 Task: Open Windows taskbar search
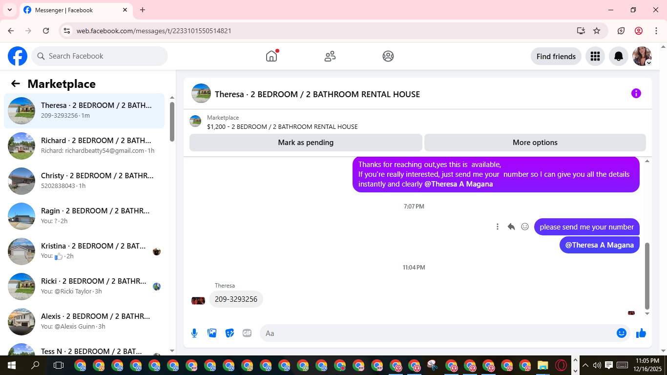35,365
